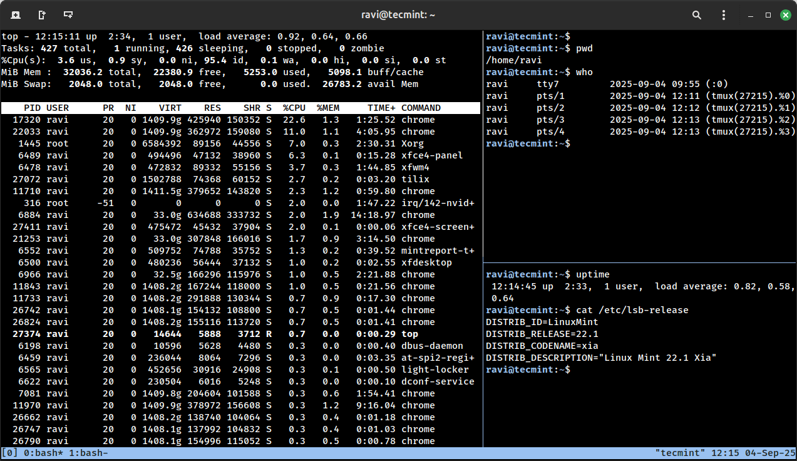797x461 pixels.
Task: Minimize the Tilix window
Action: click(x=751, y=14)
